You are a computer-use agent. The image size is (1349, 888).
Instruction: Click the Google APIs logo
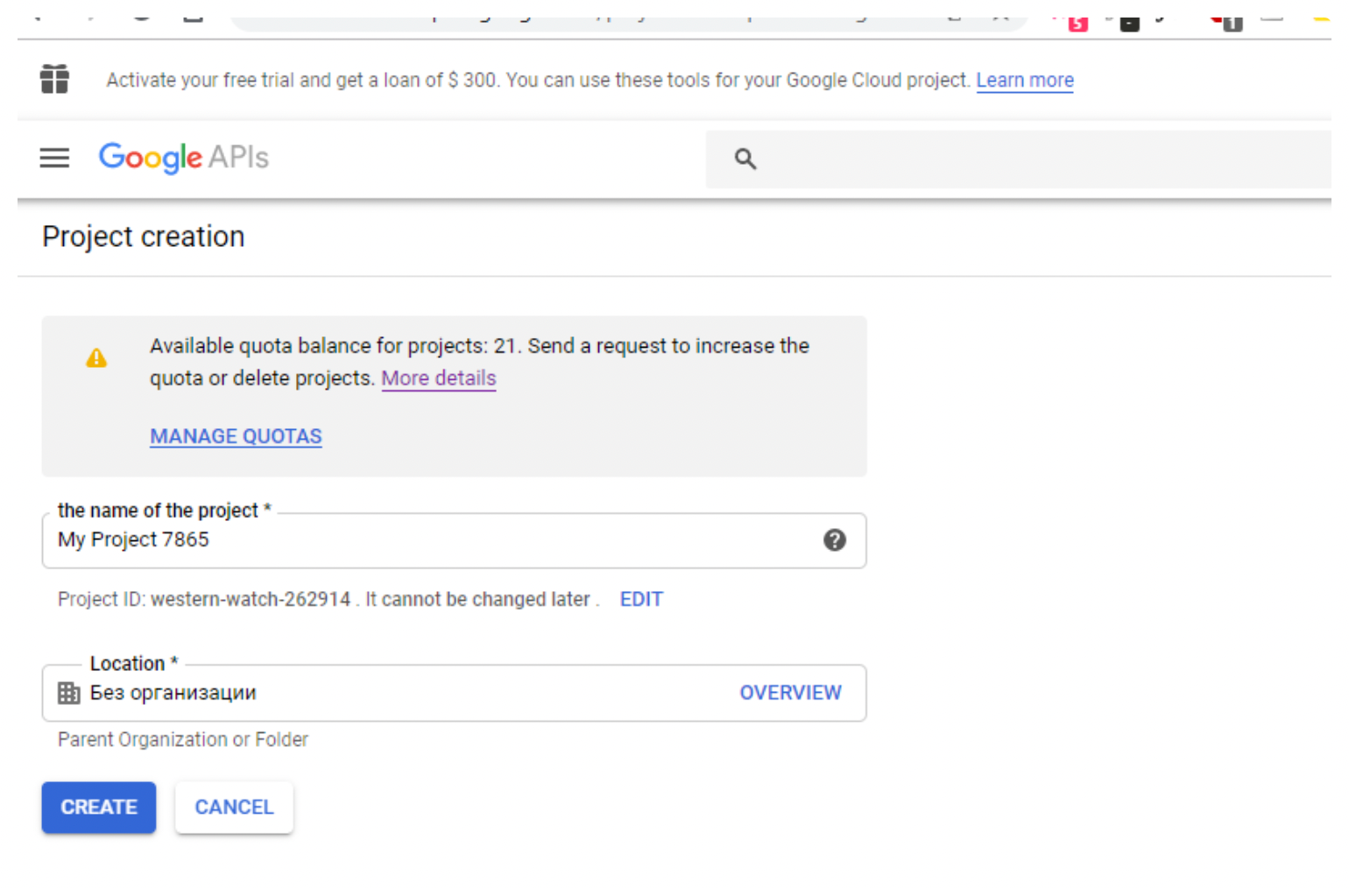coord(184,158)
